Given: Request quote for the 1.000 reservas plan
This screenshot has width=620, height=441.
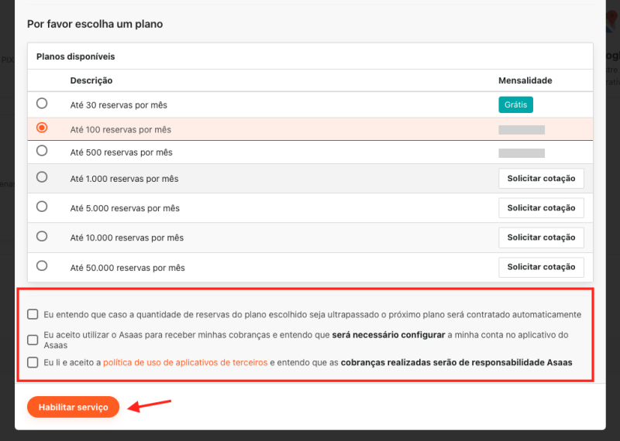Looking at the screenshot, I should (x=541, y=178).
